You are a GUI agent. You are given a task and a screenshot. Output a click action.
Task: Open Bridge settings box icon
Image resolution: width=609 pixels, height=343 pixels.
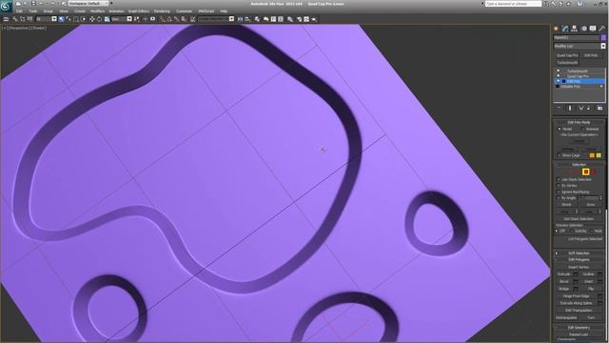click(576, 289)
